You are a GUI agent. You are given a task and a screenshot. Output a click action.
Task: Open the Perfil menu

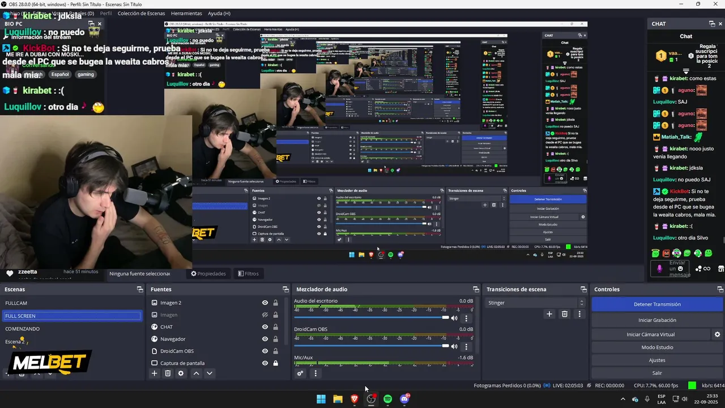106,13
